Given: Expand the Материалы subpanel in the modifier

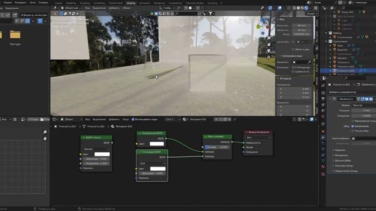Looking at the screenshot, I should (x=341, y=155).
